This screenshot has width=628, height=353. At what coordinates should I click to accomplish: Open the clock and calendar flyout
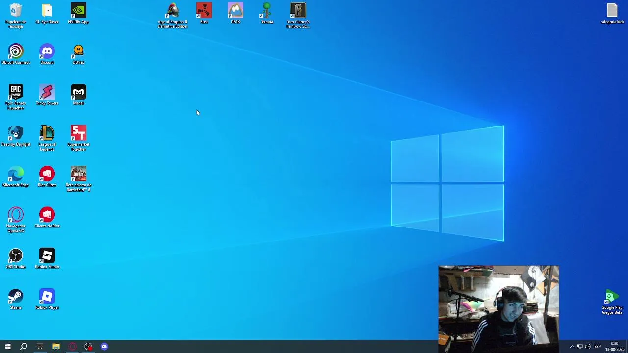(614, 347)
